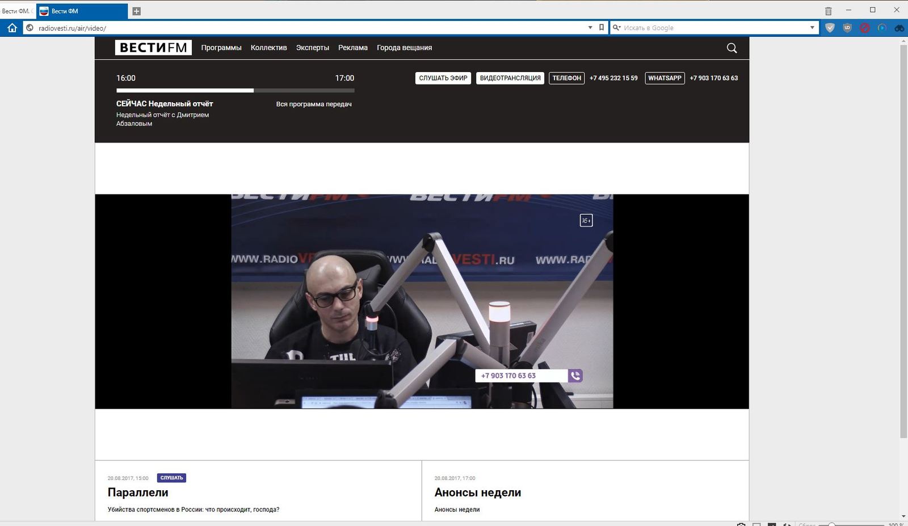Click the binoculars extension icon

899,27
